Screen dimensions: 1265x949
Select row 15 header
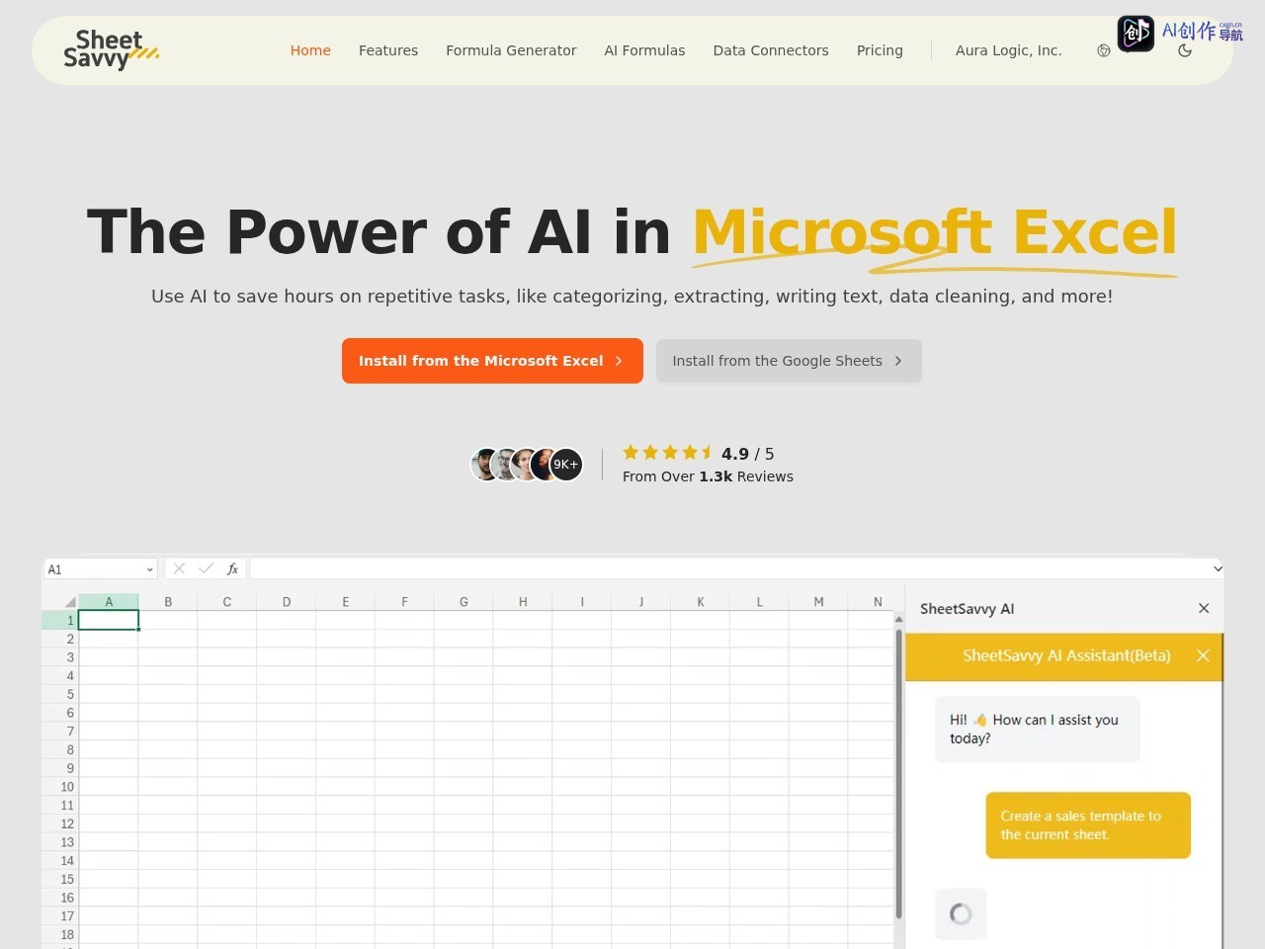pyautogui.click(x=60, y=879)
